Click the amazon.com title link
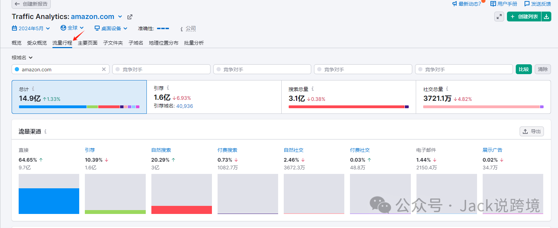Image resolution: width=558 pixels, height=228 pixels. coord(93,17)
